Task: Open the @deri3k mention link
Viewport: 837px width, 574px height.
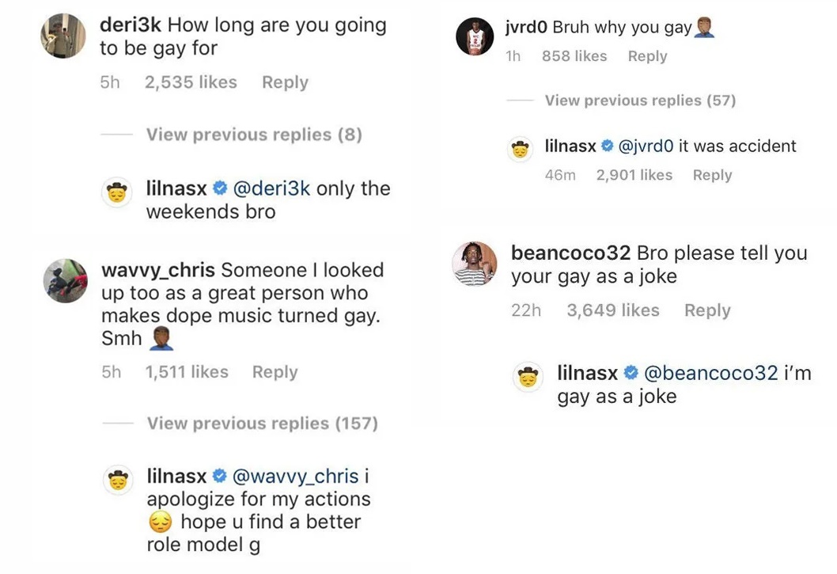Action: 271,188
